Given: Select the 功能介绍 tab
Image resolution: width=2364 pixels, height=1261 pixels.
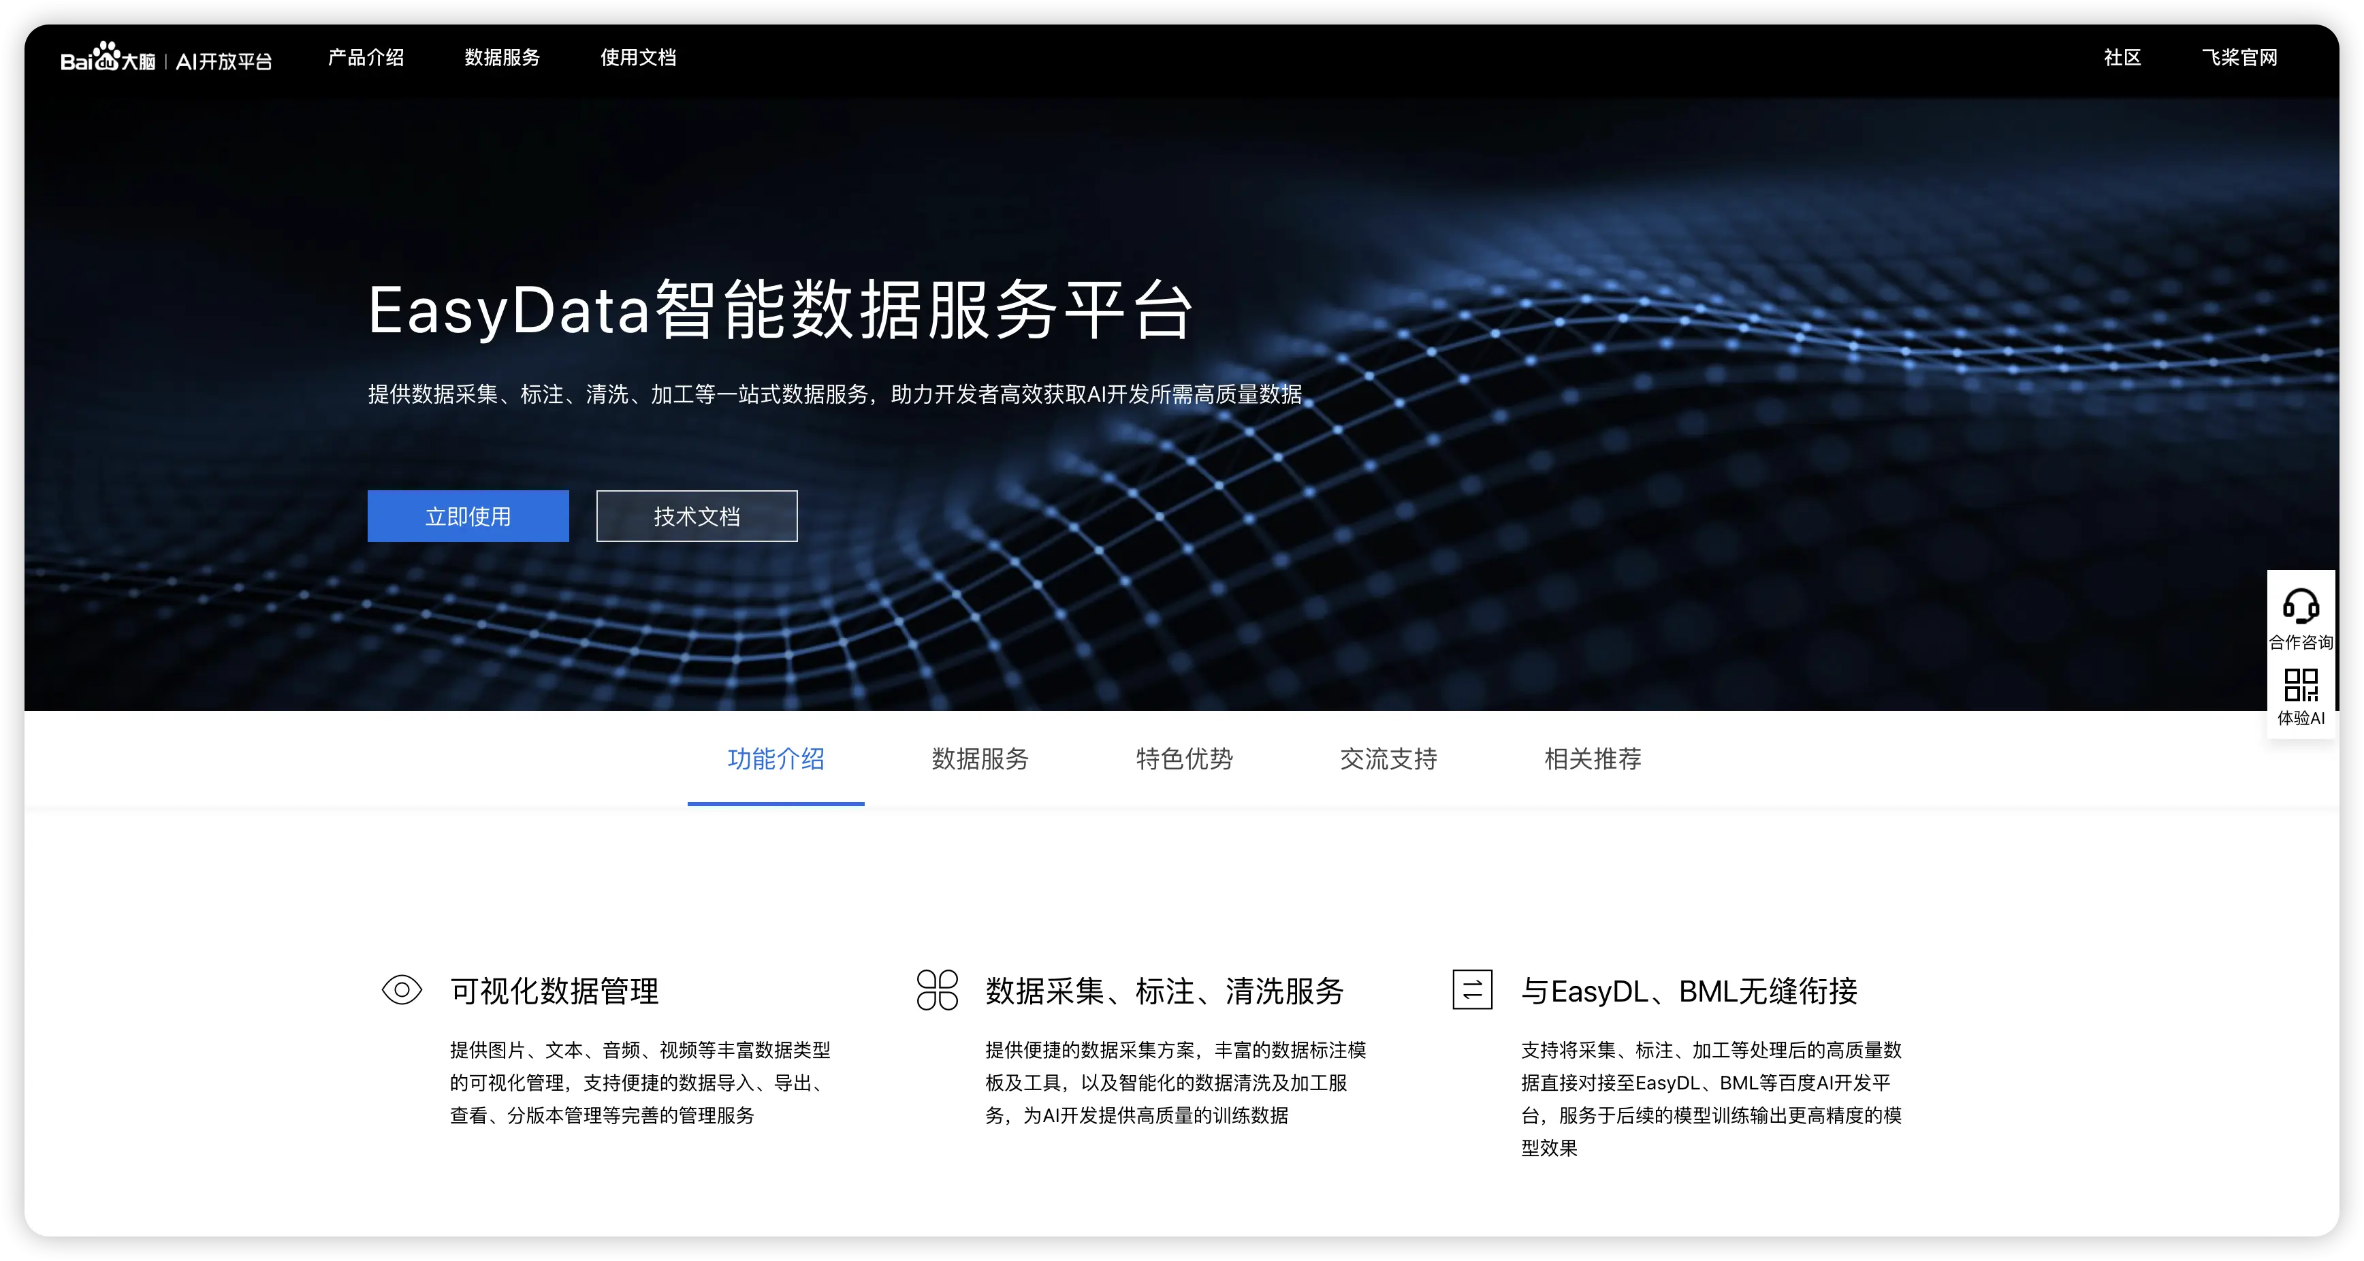Looking at the screenshot, I should pyautogui.click(x=776, y=759).
